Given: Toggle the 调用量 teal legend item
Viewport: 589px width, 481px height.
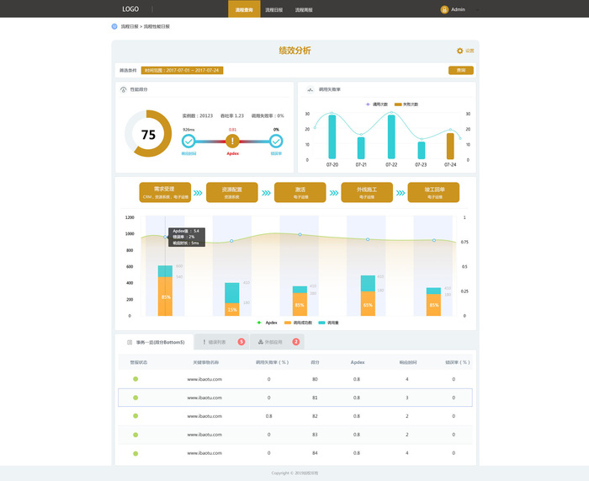Looking at the screenshot, I should pyautogui.click(x=328, y=323).
